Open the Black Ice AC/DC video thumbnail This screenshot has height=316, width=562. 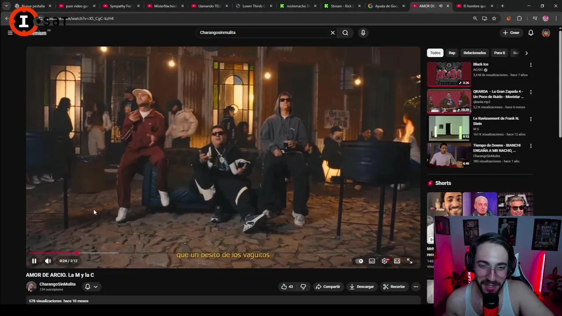(449, 74)
